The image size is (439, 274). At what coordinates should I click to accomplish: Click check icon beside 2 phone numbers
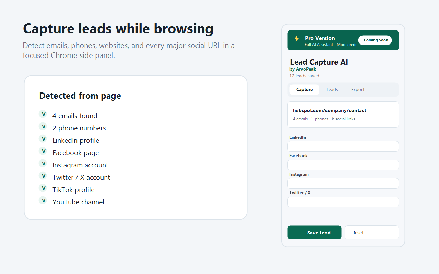point(43,127)
